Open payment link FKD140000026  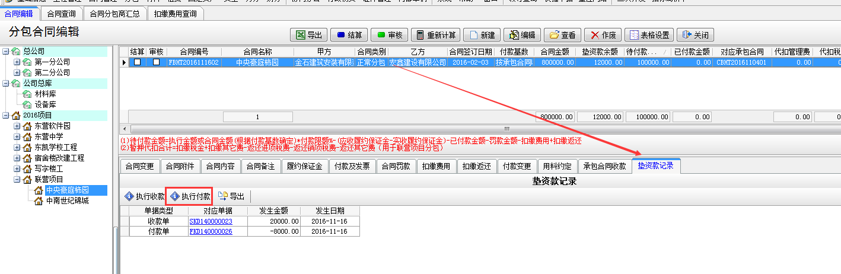(211, 231)
